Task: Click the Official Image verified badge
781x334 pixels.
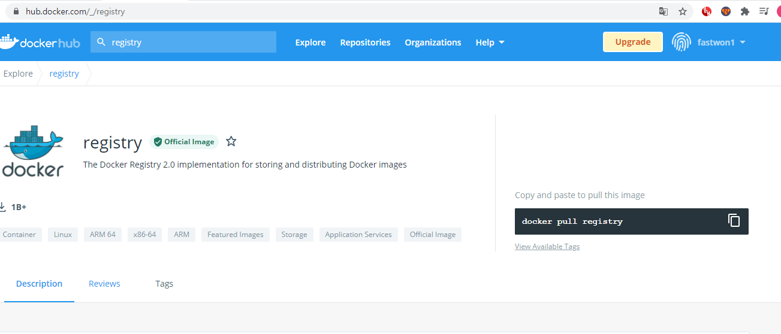Action: point(184,142)
